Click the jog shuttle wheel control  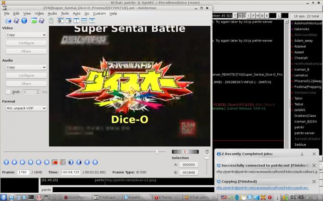(185, 152)
